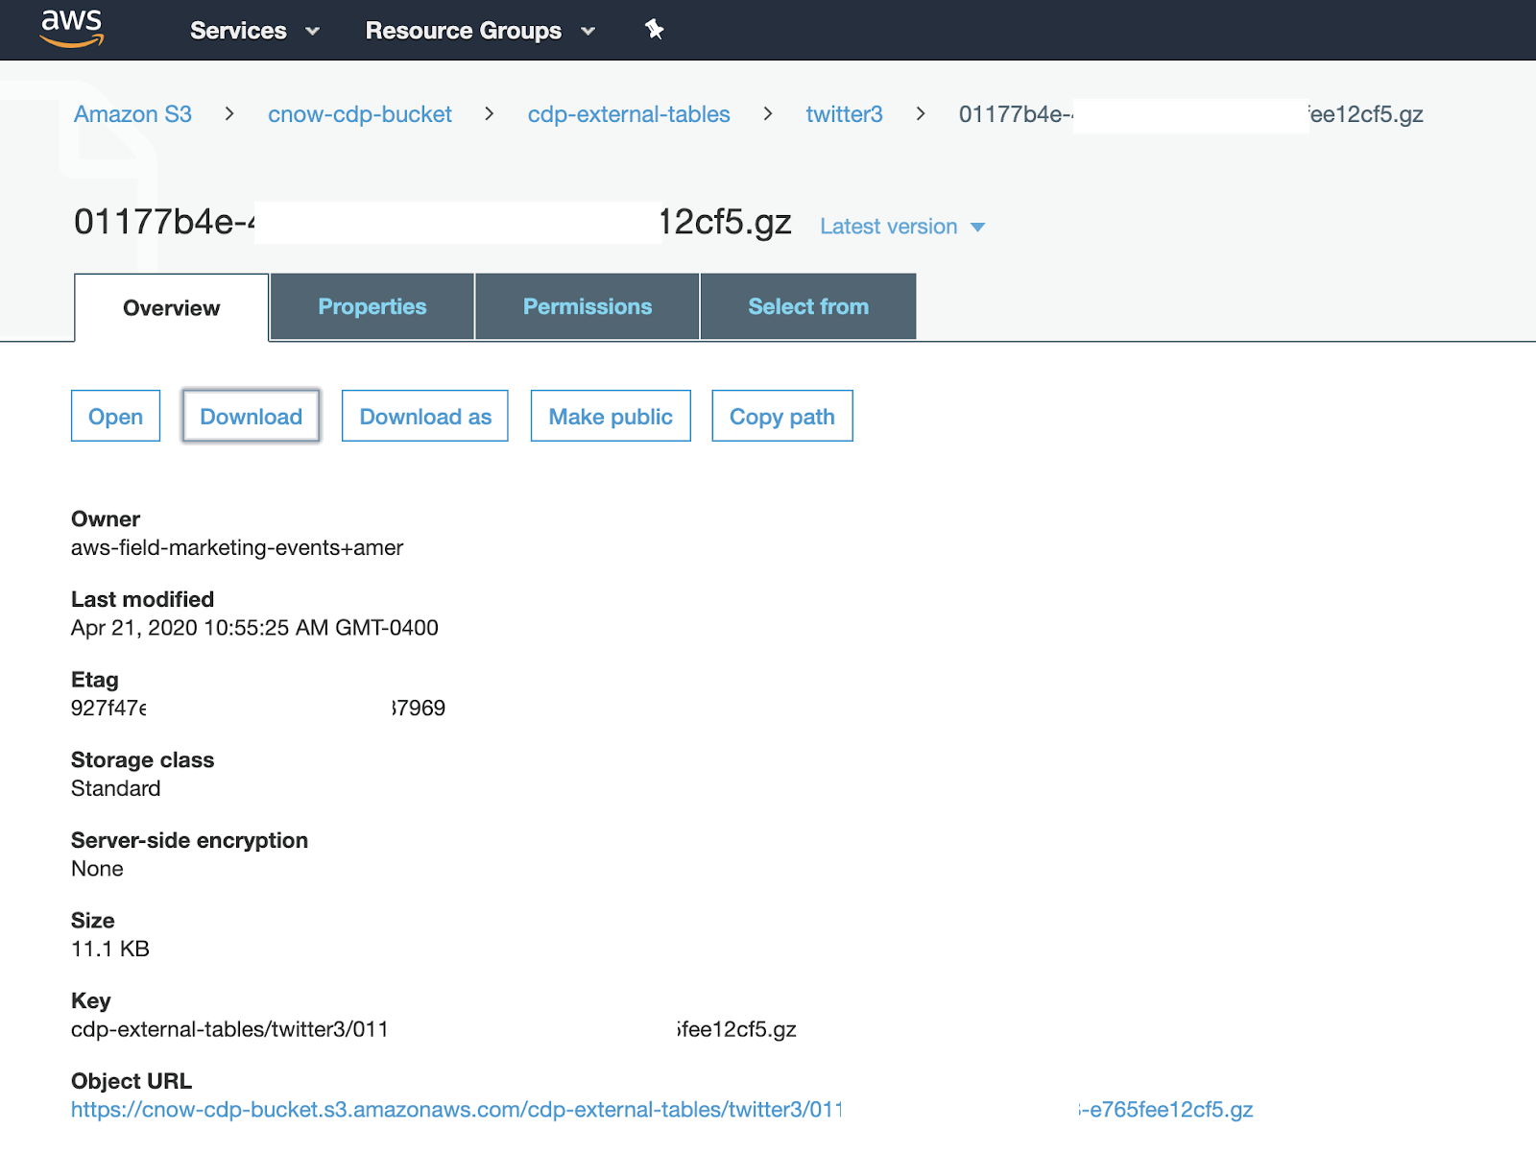Select the Last modified date text
Viewport: 1536px width, 1154px height.
pos(254,628)
